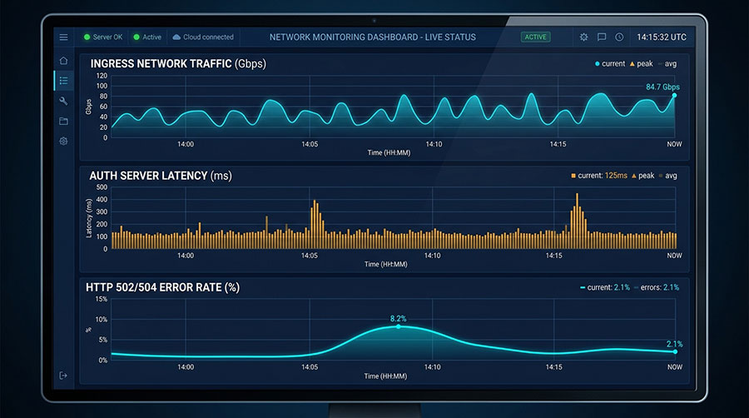The width and height of the screenshot is (749, 418).
Task: Click the 'Cloud connected' status text
Action: point(208,37)
